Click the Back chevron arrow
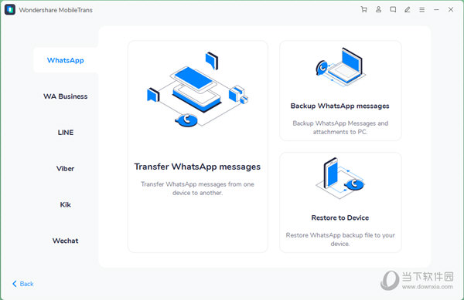464x300 pixels. (x=14, y=284)
